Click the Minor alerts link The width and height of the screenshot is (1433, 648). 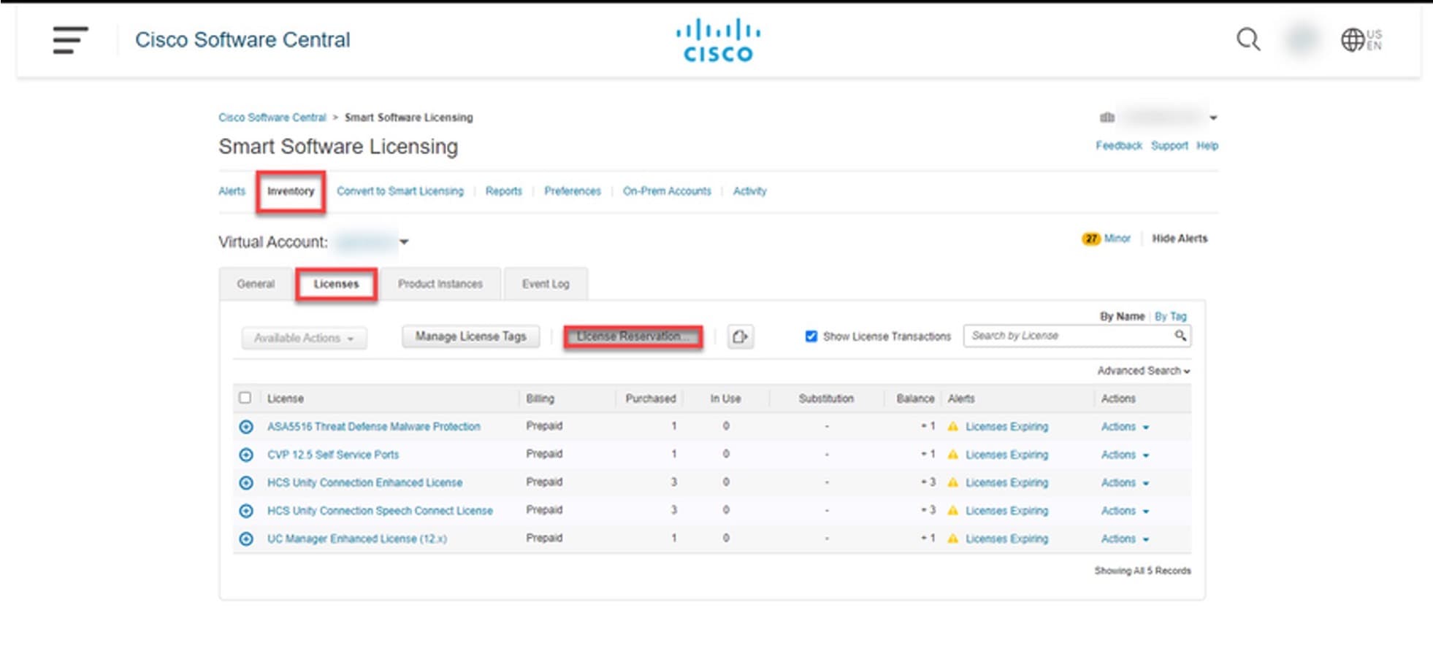(x=1117, y=239)
